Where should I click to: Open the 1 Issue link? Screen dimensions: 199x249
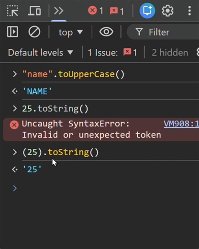tap(112, 53)
